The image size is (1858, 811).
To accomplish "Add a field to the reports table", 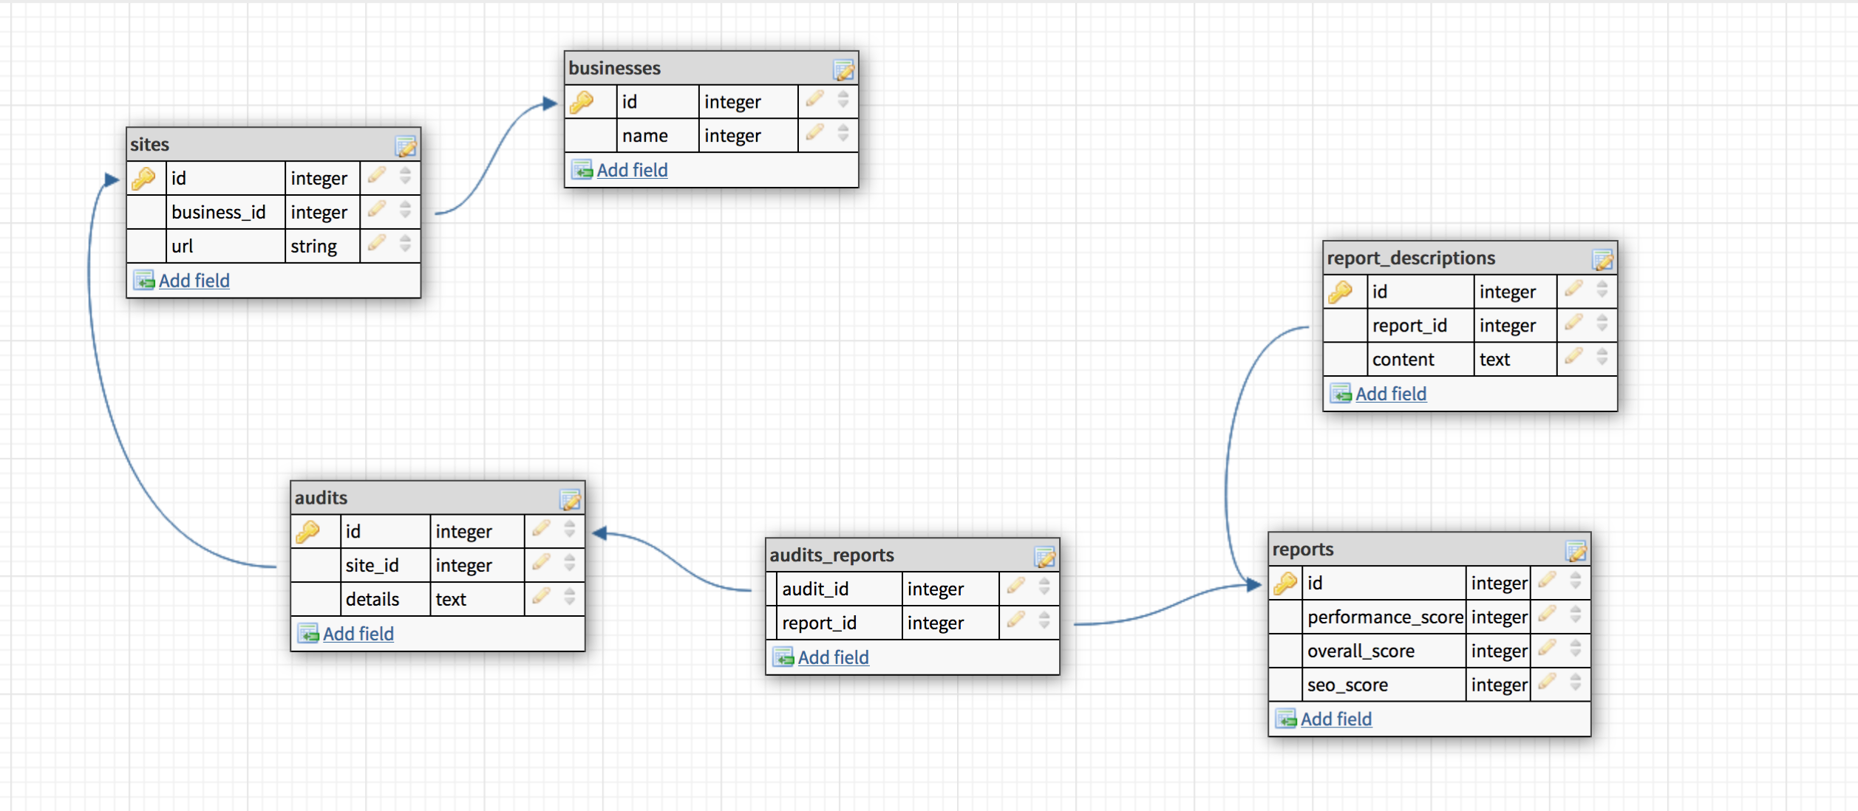I will click(x=1335, y=718).
